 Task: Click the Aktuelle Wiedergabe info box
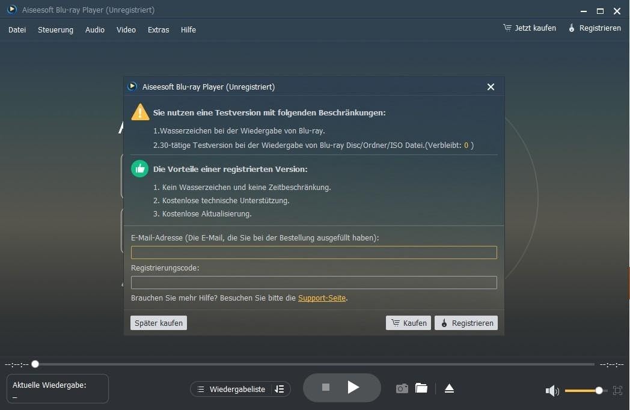58,389
